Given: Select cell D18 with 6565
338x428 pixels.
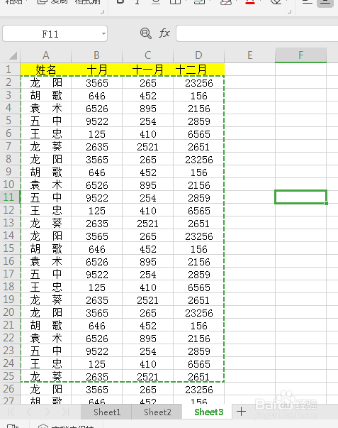Looking at the screenshot, I should click(198, 287).
